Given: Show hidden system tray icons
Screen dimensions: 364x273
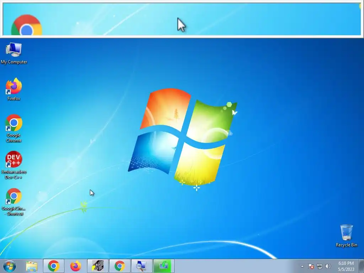Looking at the screenshot, I should point(302,266).
